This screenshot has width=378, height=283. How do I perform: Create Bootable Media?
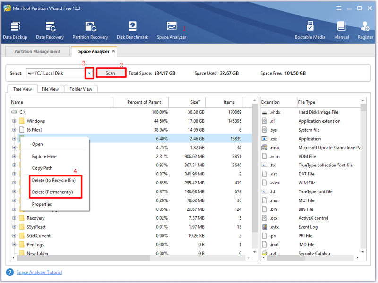(x=310, y=30)
